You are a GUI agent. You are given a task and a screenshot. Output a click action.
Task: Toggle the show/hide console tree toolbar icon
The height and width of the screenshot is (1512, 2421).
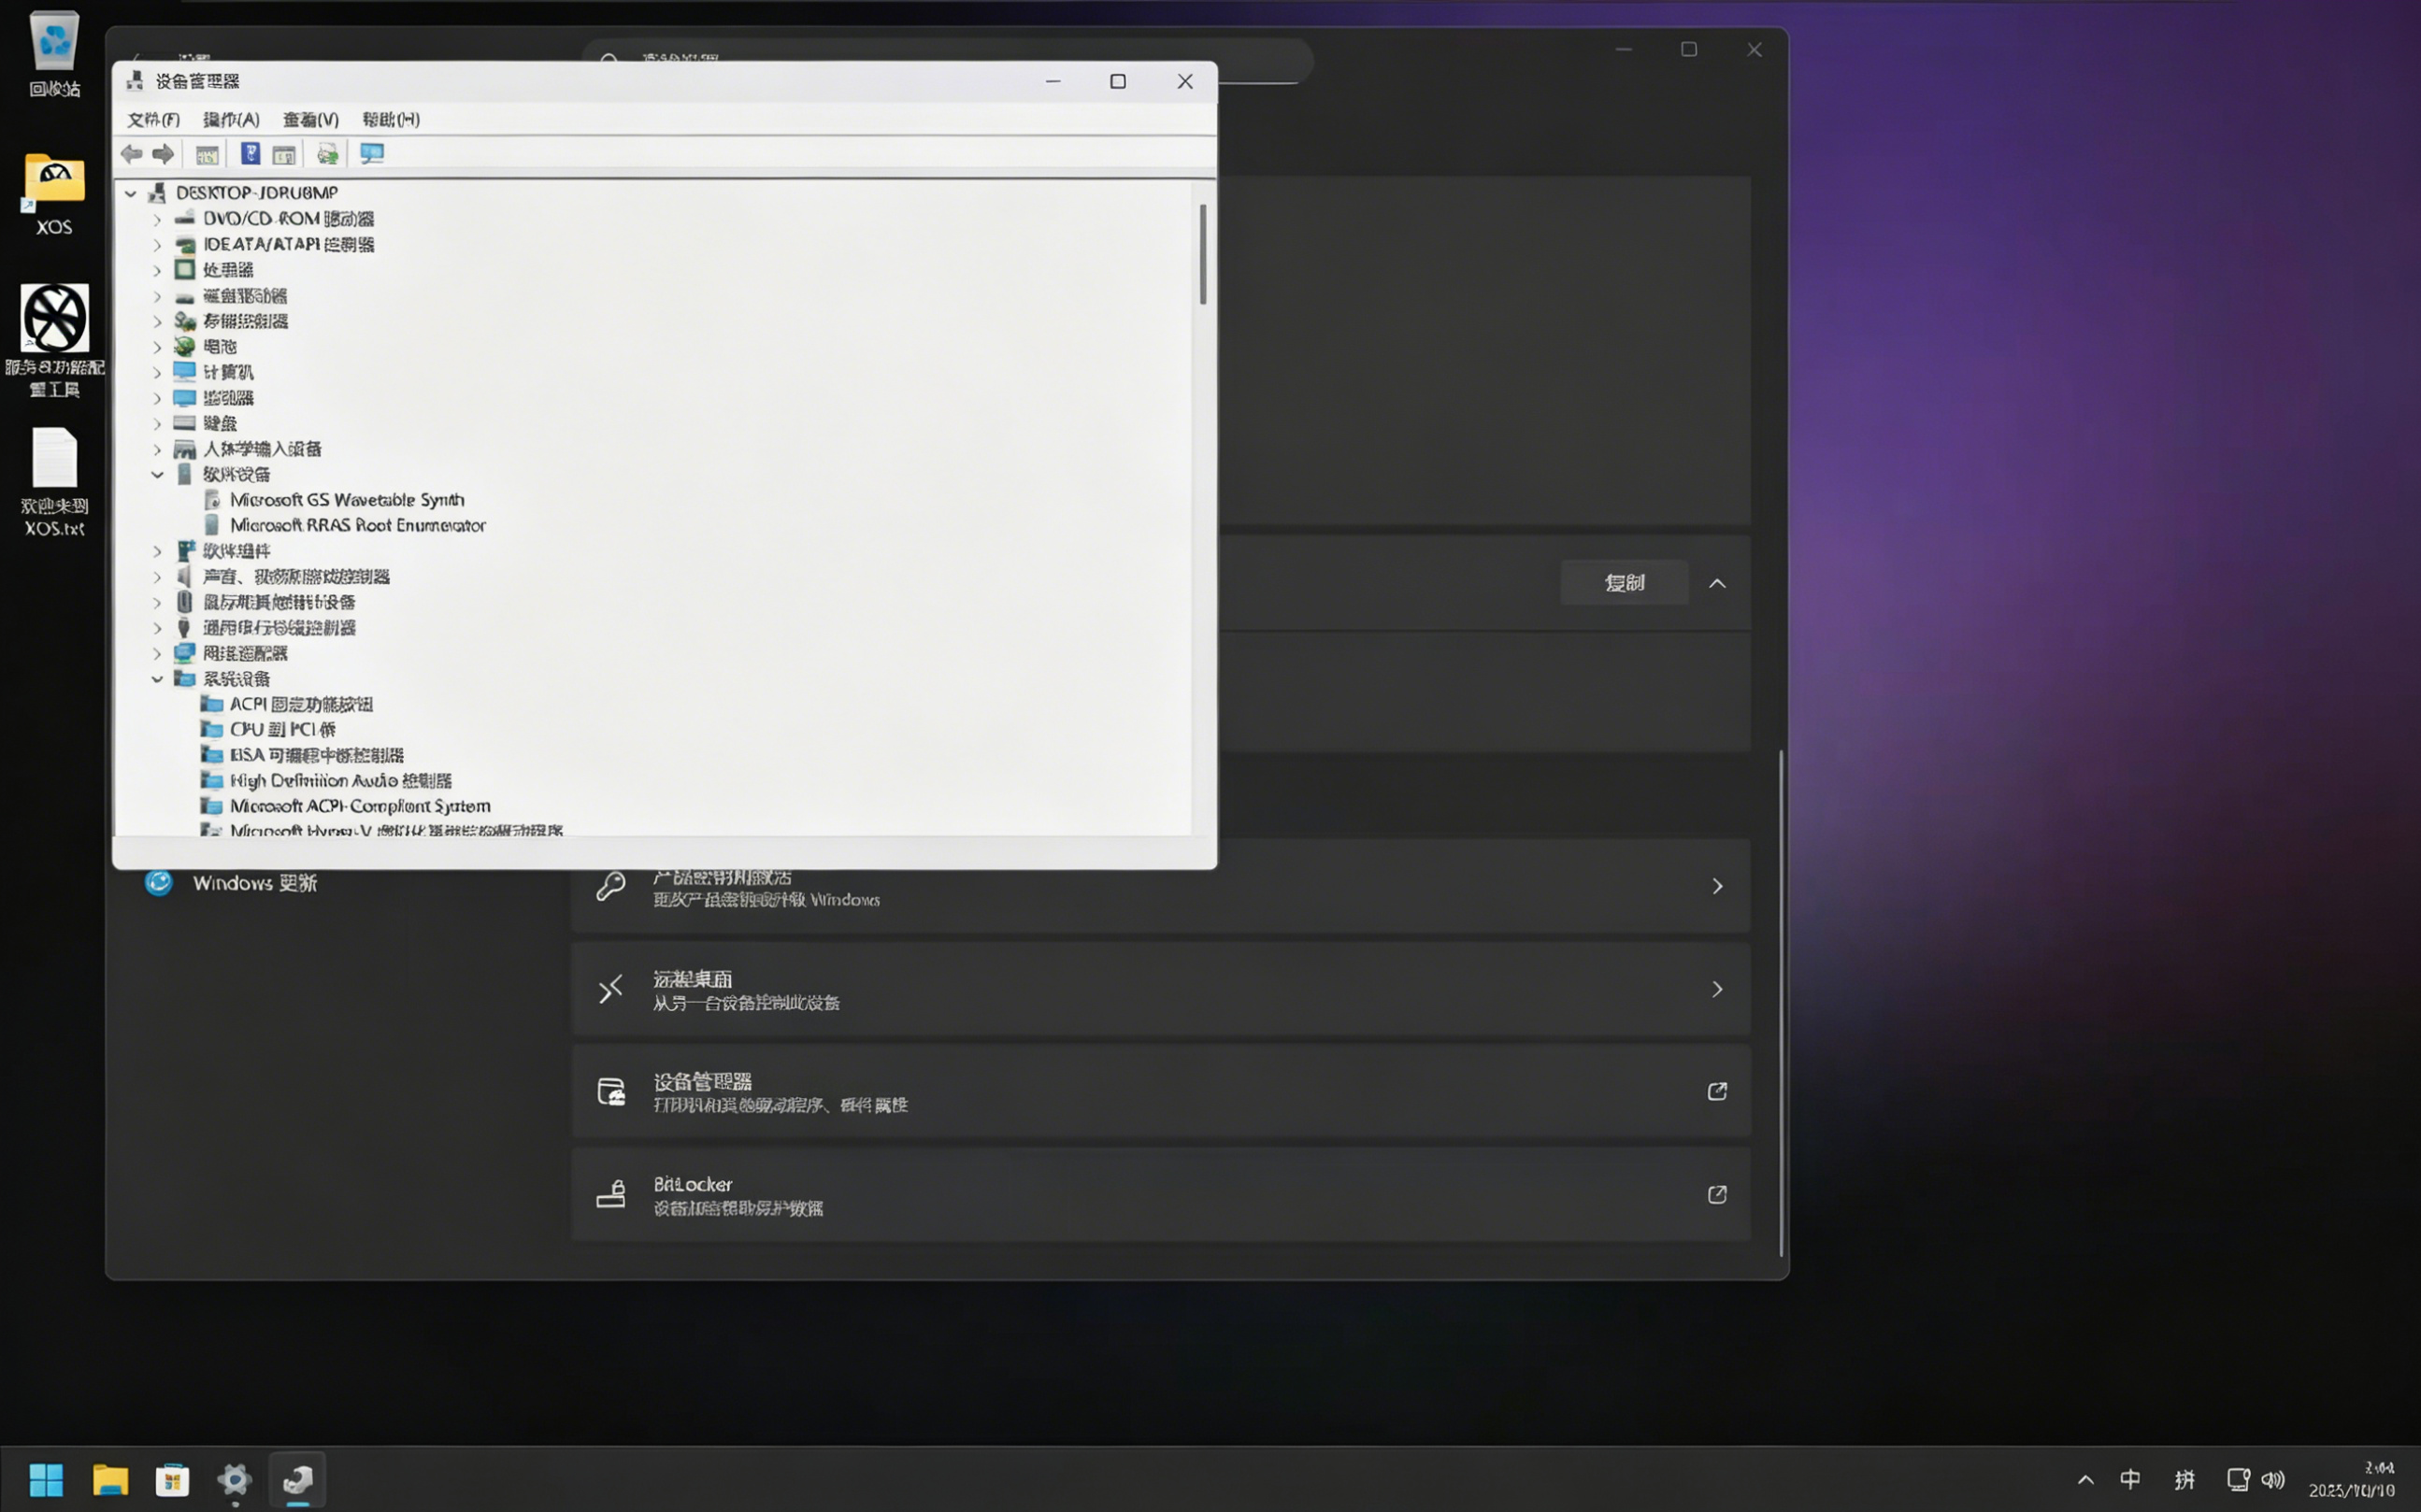pyautogui.click(x=207, y=154)
